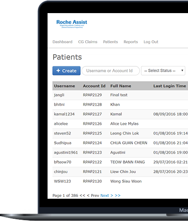Click full name Leong Chin Lok
The height and width of the screenshot is (221, 188).
coord(124,133)
